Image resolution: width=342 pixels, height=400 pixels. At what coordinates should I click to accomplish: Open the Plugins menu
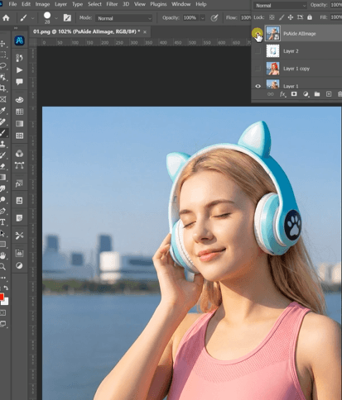click(x=158, y=4)
